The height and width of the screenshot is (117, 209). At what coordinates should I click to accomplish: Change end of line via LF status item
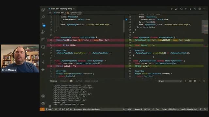153,109
